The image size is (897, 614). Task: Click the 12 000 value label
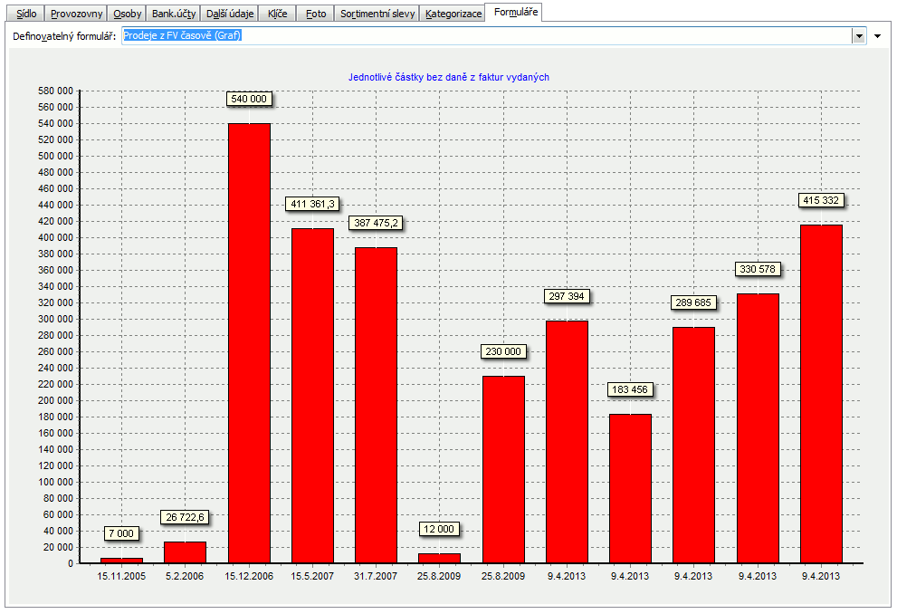click(440, 529)
